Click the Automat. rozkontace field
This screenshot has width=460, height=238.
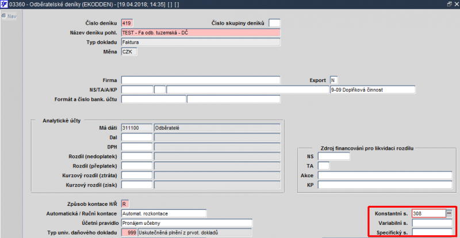tap(164, 213)
